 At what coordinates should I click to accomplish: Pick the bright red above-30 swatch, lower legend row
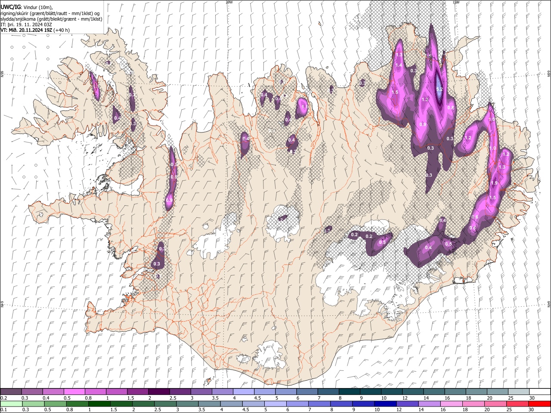[539, 404]
